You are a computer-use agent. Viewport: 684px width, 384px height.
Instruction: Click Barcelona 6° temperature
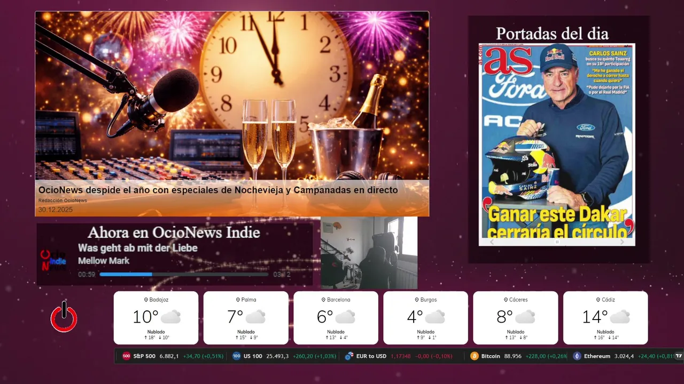click(325, 317)
